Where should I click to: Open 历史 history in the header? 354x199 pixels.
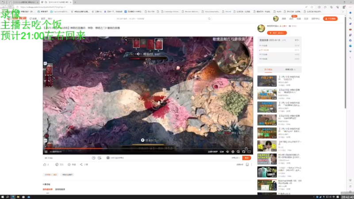pyautogui.click(x=306, y=19)
